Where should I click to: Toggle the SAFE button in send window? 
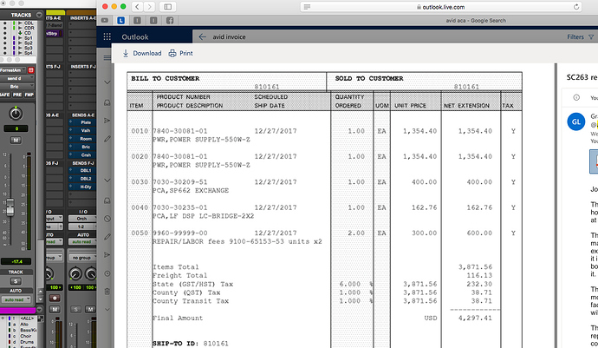click(4, 95)
